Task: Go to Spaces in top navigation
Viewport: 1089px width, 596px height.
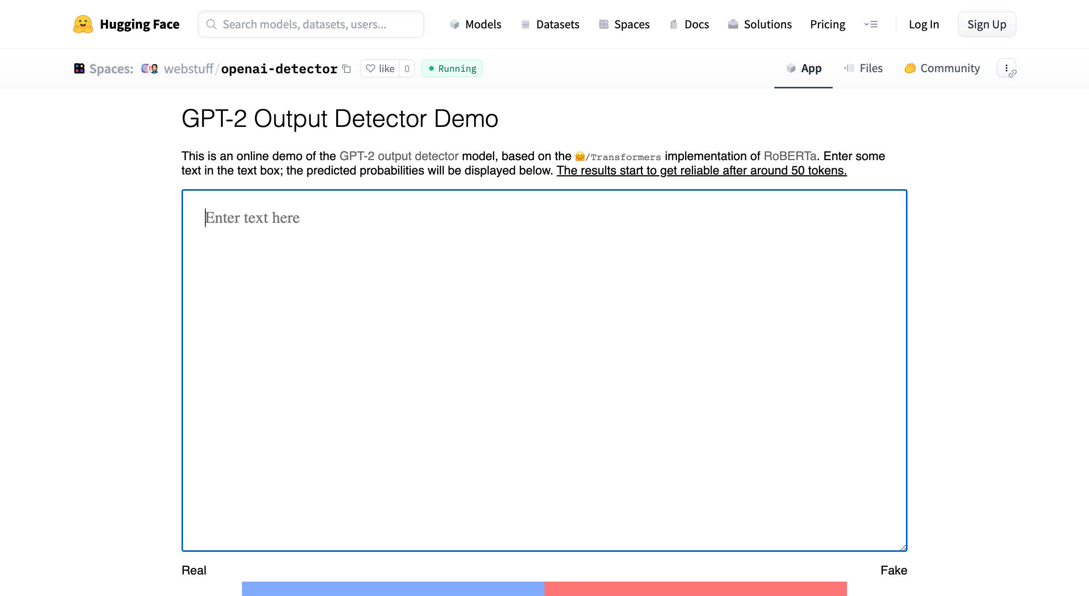Action: [624, 24]
